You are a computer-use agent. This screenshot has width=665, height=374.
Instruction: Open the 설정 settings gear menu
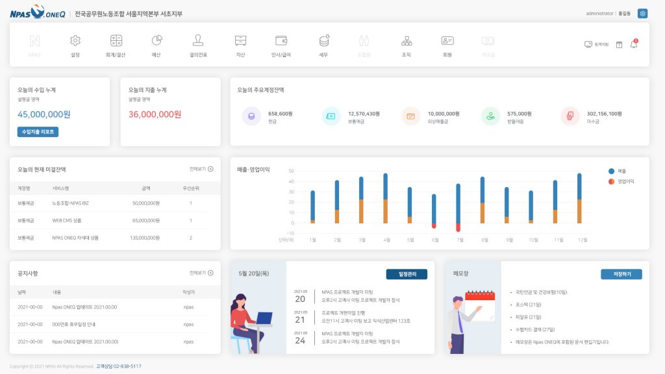tap(75, 41)
